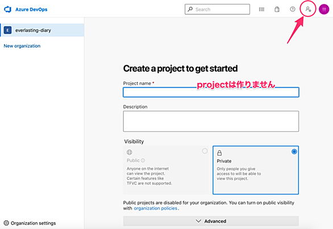Open the Marketplace shopping bag icon
Screen dimensions: 333x229
click(277, 9)
